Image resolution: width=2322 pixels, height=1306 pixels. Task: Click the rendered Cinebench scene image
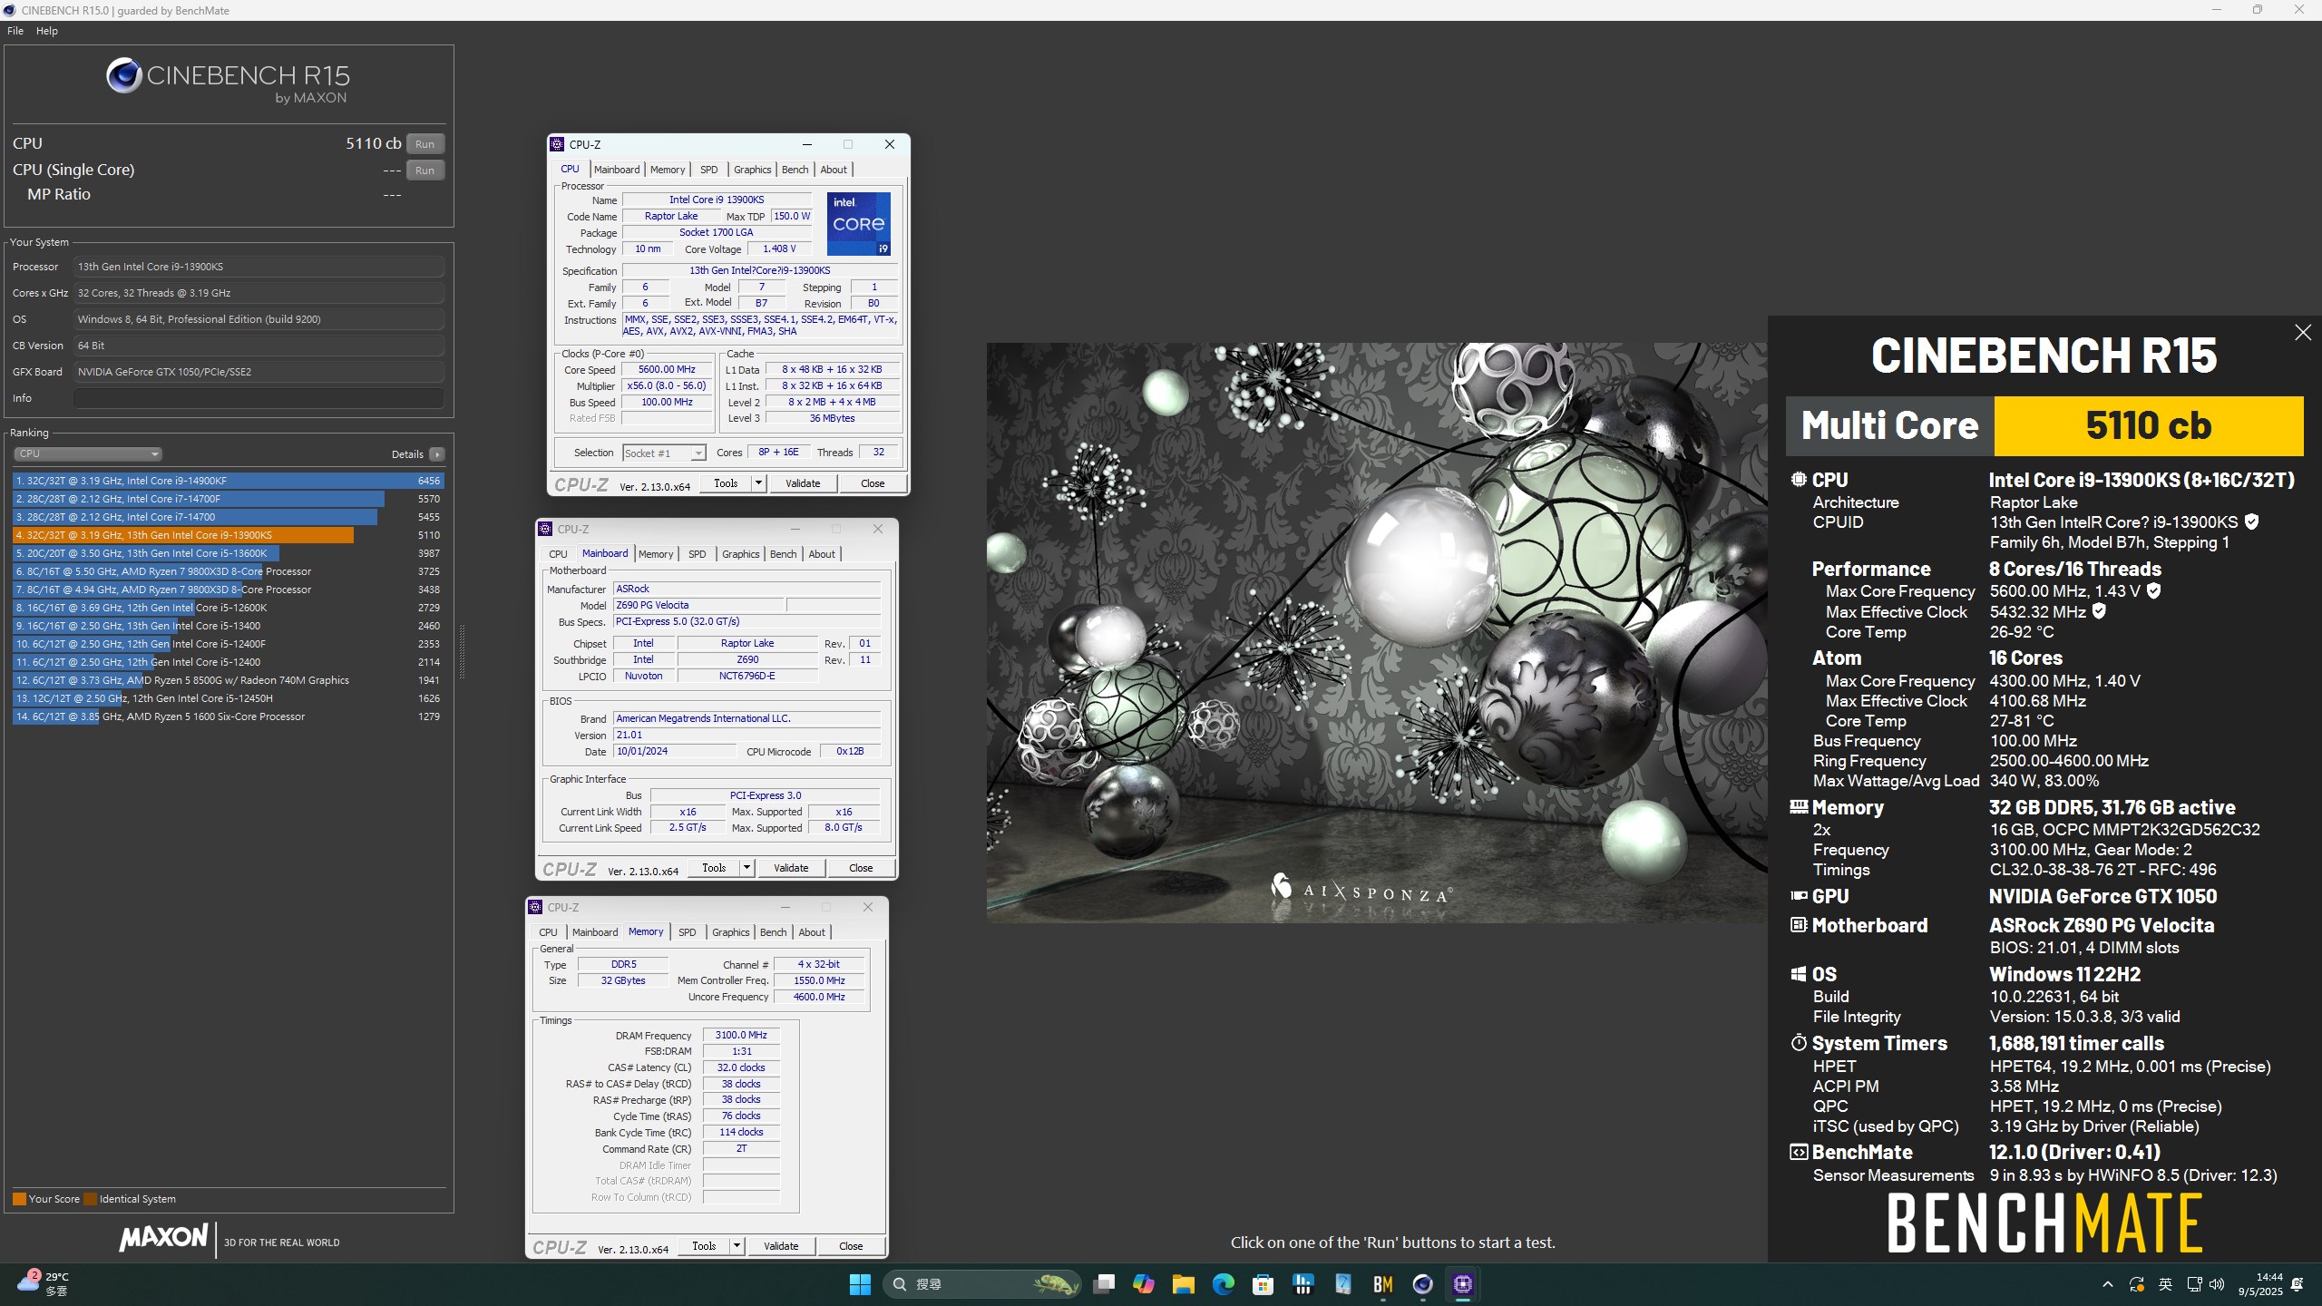1377,632
